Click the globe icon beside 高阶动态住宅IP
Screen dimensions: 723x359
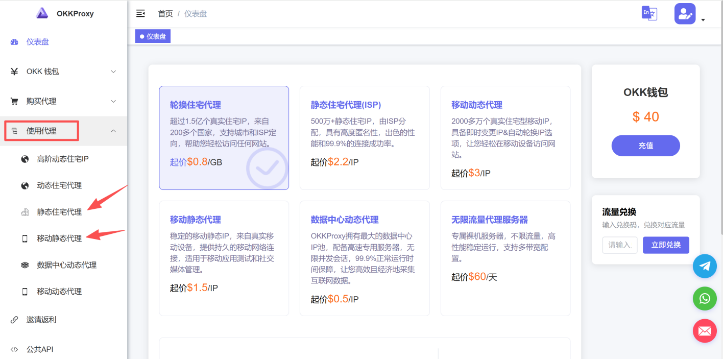(x=25, y=159)
